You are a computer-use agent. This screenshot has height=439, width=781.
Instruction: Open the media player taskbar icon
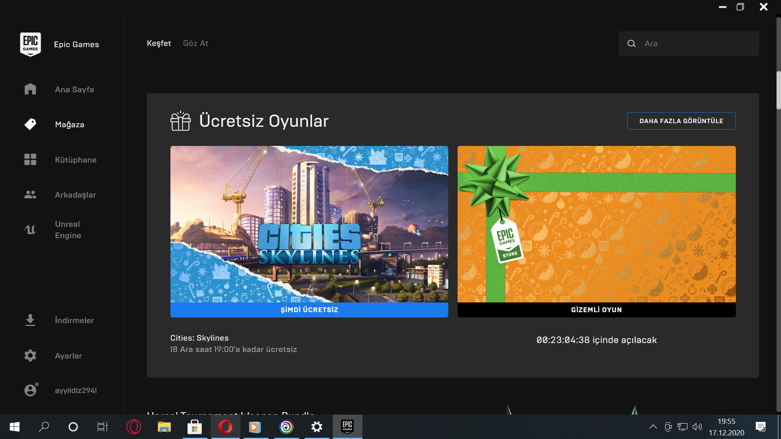click(256, 427)
